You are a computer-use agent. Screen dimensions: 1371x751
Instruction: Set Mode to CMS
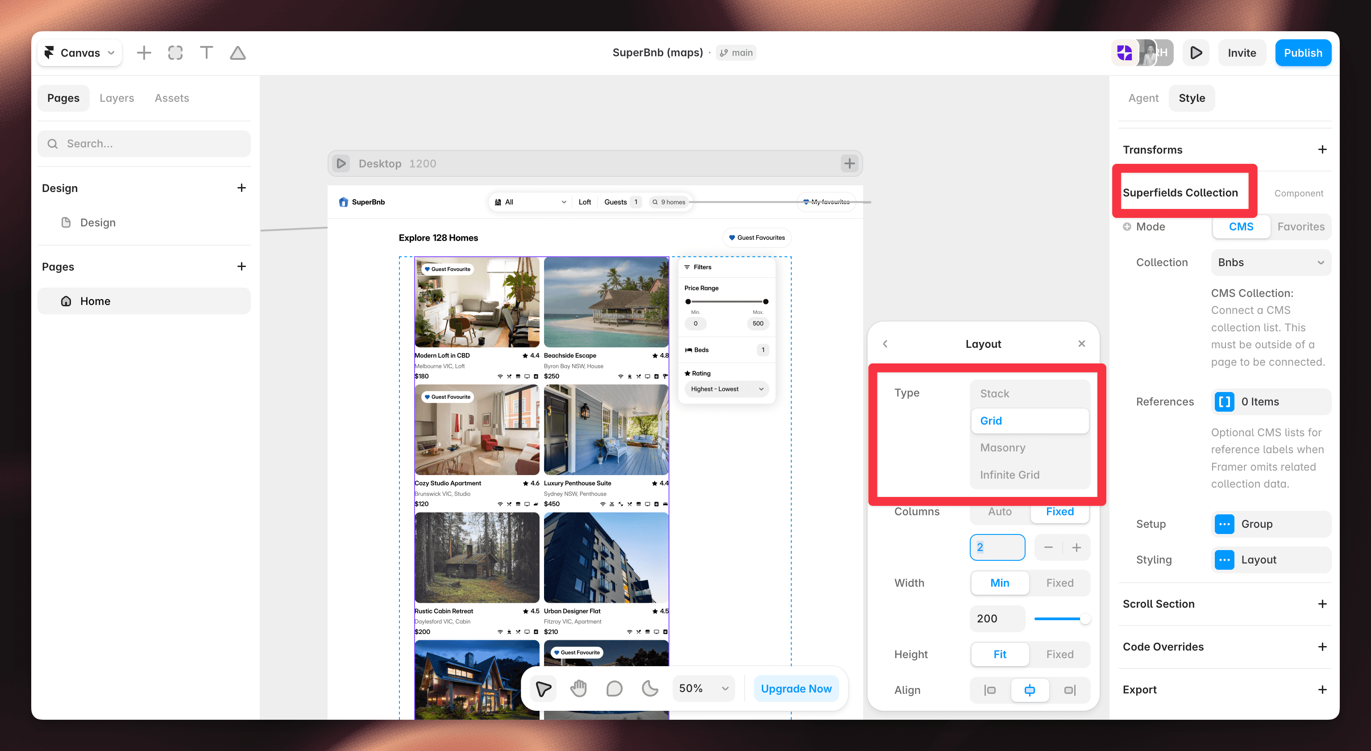coord(1241,226)
